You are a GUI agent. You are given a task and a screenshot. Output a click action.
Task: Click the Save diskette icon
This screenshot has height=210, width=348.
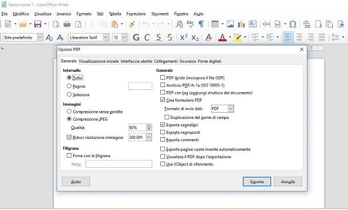coord(38,24)
